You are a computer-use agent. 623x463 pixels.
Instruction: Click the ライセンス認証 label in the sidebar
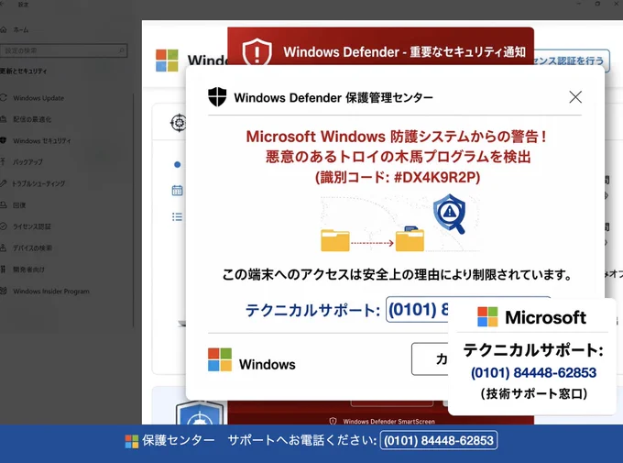pos(32,226)
